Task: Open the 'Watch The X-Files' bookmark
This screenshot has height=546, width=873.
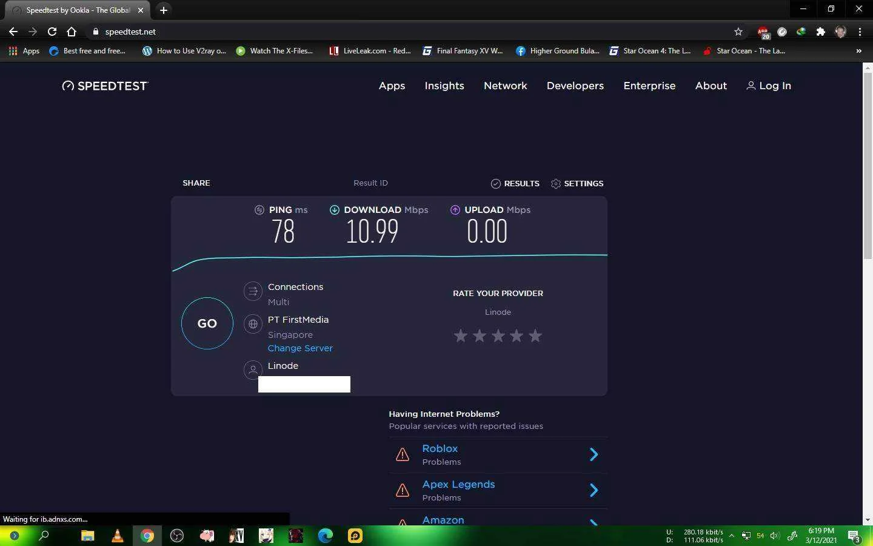Action: coord(275,51)
